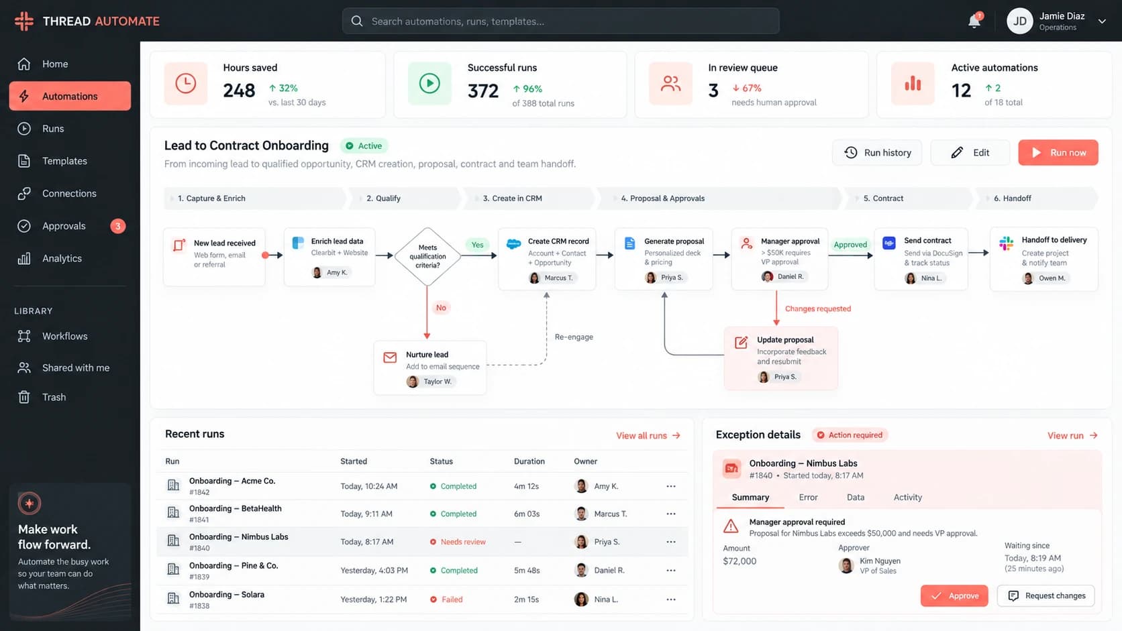Focus the search automations input field

click(x=560, y=21)
